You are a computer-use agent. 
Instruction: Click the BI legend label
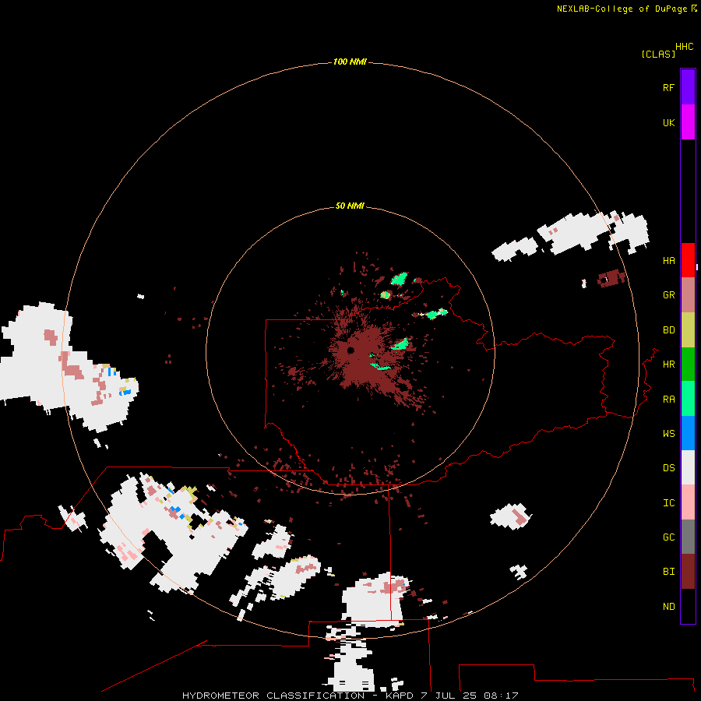coord(668,572)
